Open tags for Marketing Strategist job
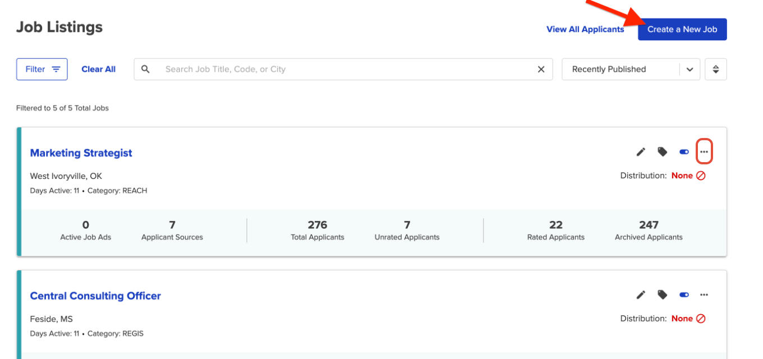Viewport: 763px width, 359px height. pos(663,152)
